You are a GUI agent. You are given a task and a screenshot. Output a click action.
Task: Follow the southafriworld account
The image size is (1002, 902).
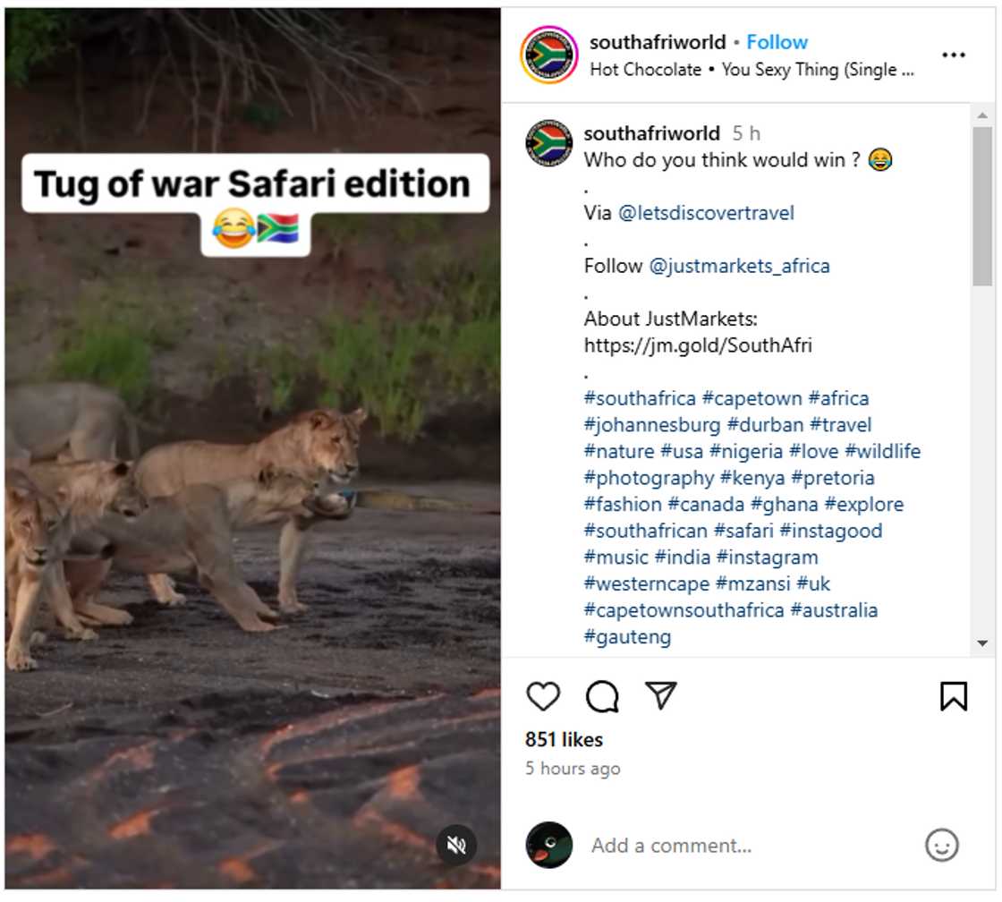pos(777,42)
